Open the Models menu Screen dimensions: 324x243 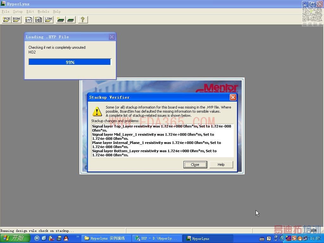[x=43, y=12]
